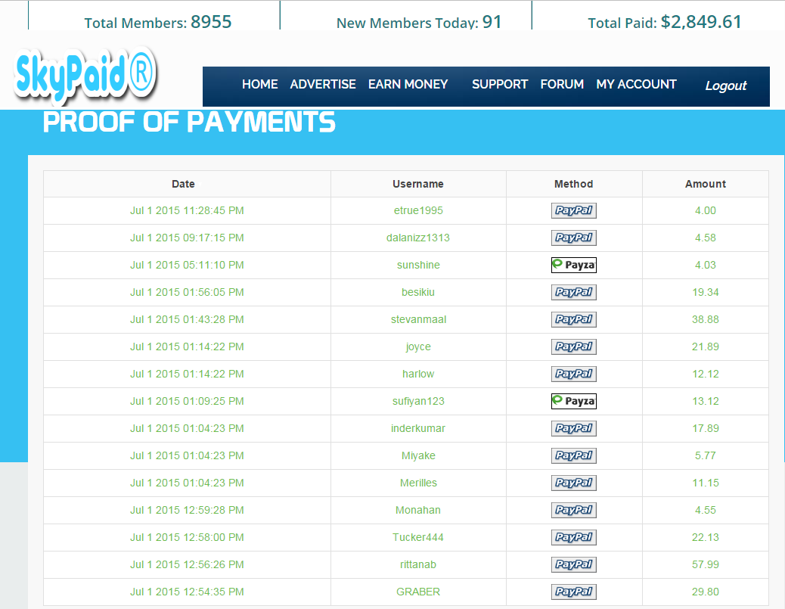Click amount 38.88
Screen dimensions: 785x609
(706, 319)
